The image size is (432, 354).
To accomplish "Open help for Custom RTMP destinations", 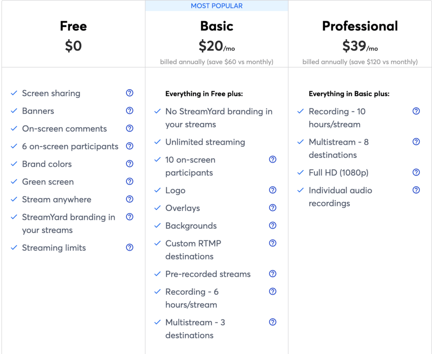I will tap(273, 243).
